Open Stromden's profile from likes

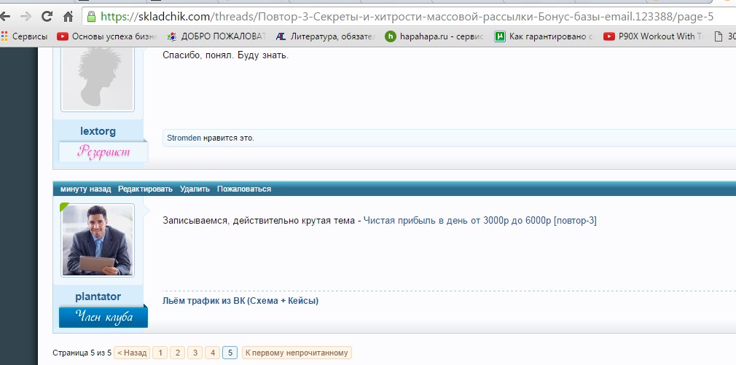(x=184, y=138)
